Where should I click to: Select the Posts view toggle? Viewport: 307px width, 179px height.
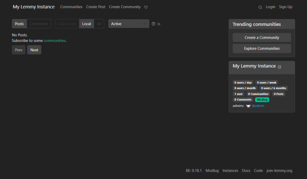coord(19,24)
